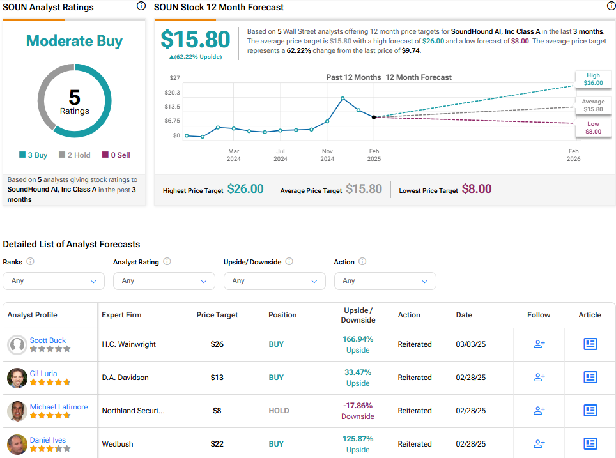The width and height of the screenshot is (616, 458).
Task: Click the D.A. Davidson firm cell
Action: (x=125, y=378)
